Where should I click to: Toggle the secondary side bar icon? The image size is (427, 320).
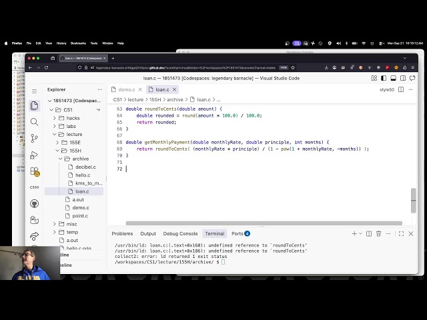[x=403, y=79]
